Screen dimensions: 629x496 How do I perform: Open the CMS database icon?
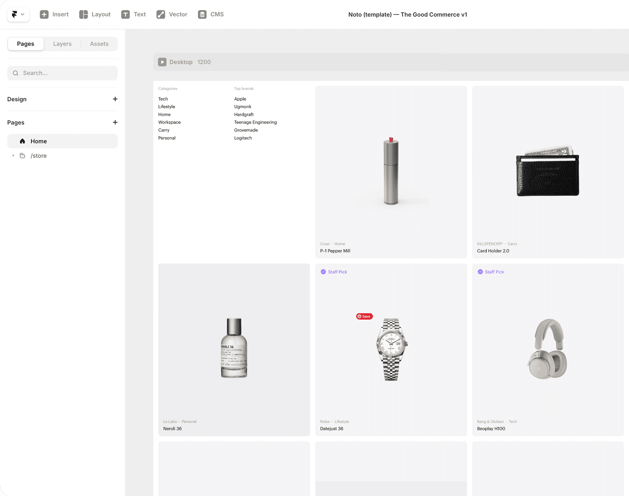click(x=202, y=14)
